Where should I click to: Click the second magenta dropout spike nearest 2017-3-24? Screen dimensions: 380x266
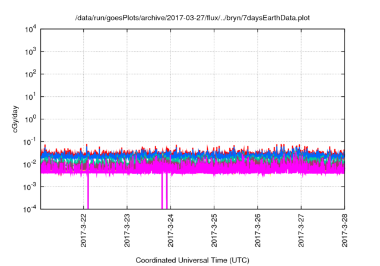point(167,191)
